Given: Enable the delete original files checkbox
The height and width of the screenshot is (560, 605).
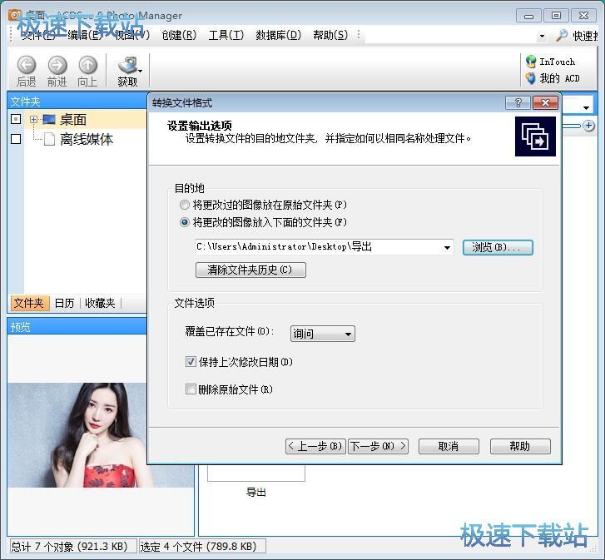Looking at the screenshot, I should click(x=191, y=389).
